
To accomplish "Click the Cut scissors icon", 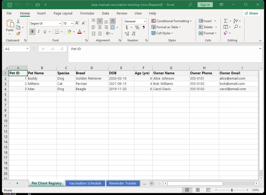I will pos(18,21).
